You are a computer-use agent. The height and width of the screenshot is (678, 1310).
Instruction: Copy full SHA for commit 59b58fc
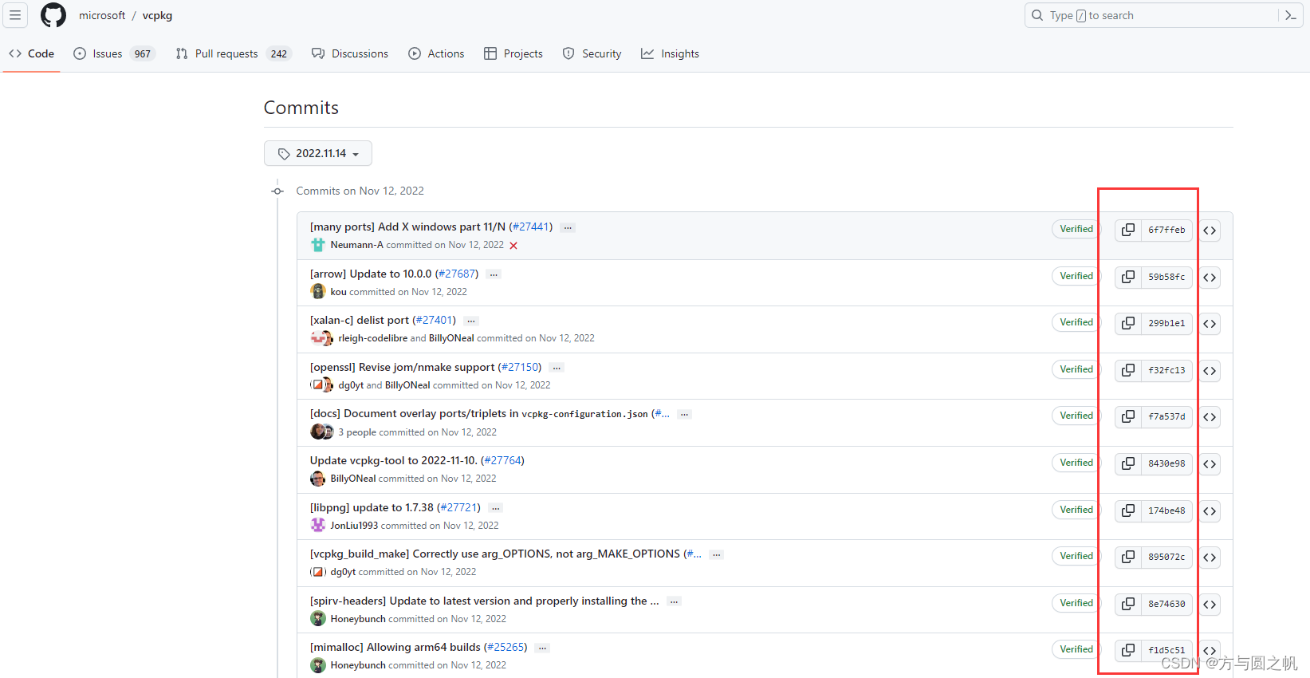coord(1128,277)
